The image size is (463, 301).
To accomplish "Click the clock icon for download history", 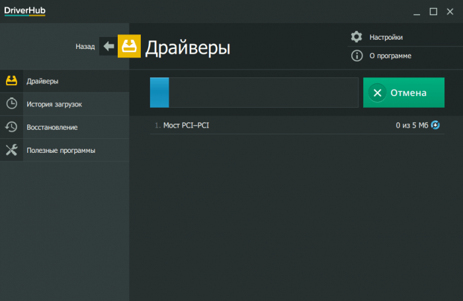I will 11,103.
